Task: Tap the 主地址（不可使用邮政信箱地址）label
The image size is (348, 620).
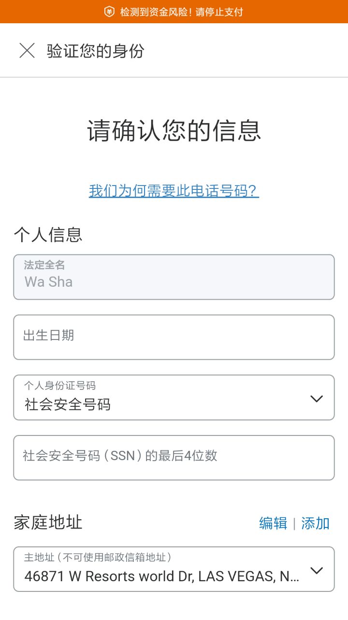Action: (98, 558)
